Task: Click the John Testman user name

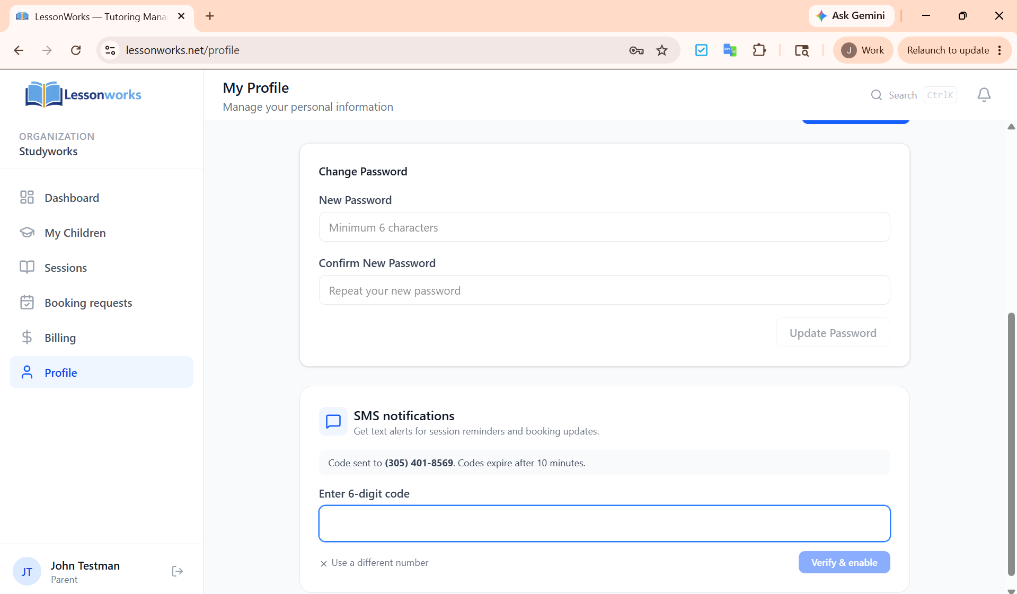Action: coord(85,566)
